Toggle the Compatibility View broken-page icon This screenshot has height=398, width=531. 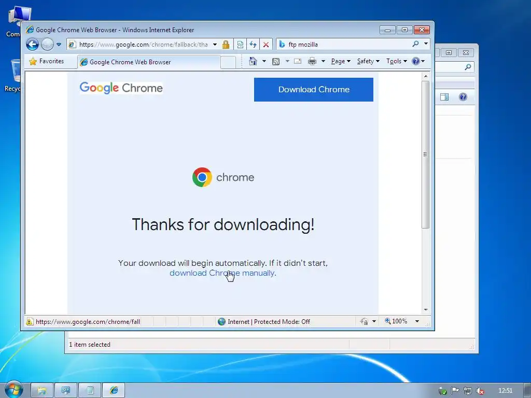240,45
